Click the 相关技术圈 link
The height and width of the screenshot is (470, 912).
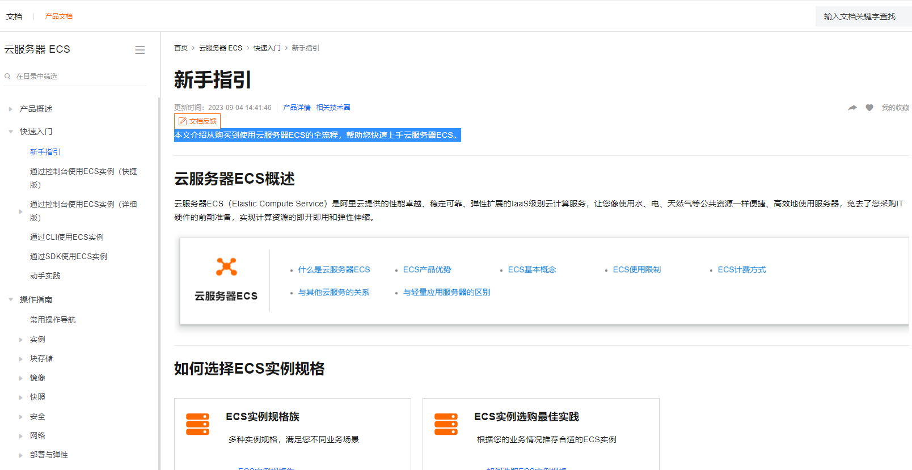333,108
